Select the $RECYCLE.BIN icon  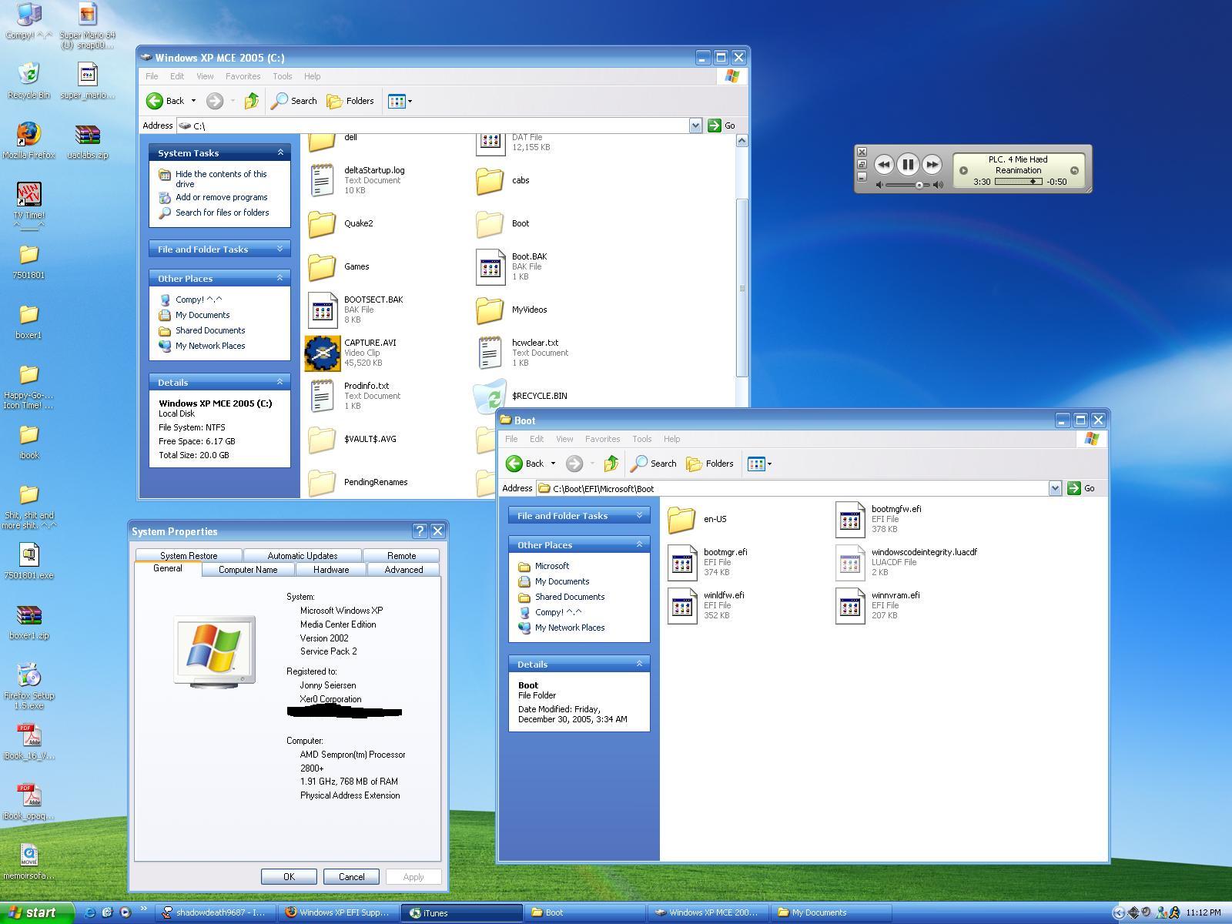pos(490,396)
